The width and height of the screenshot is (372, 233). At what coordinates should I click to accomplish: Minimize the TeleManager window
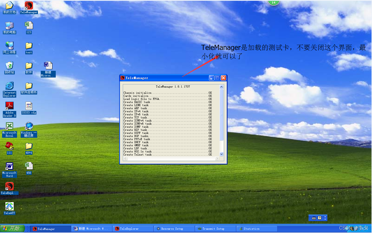point(212,78)
